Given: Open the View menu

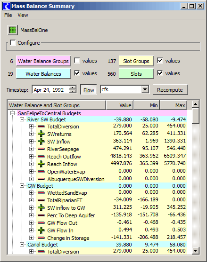Looking at the screenshot, I should tap(23, 15).
